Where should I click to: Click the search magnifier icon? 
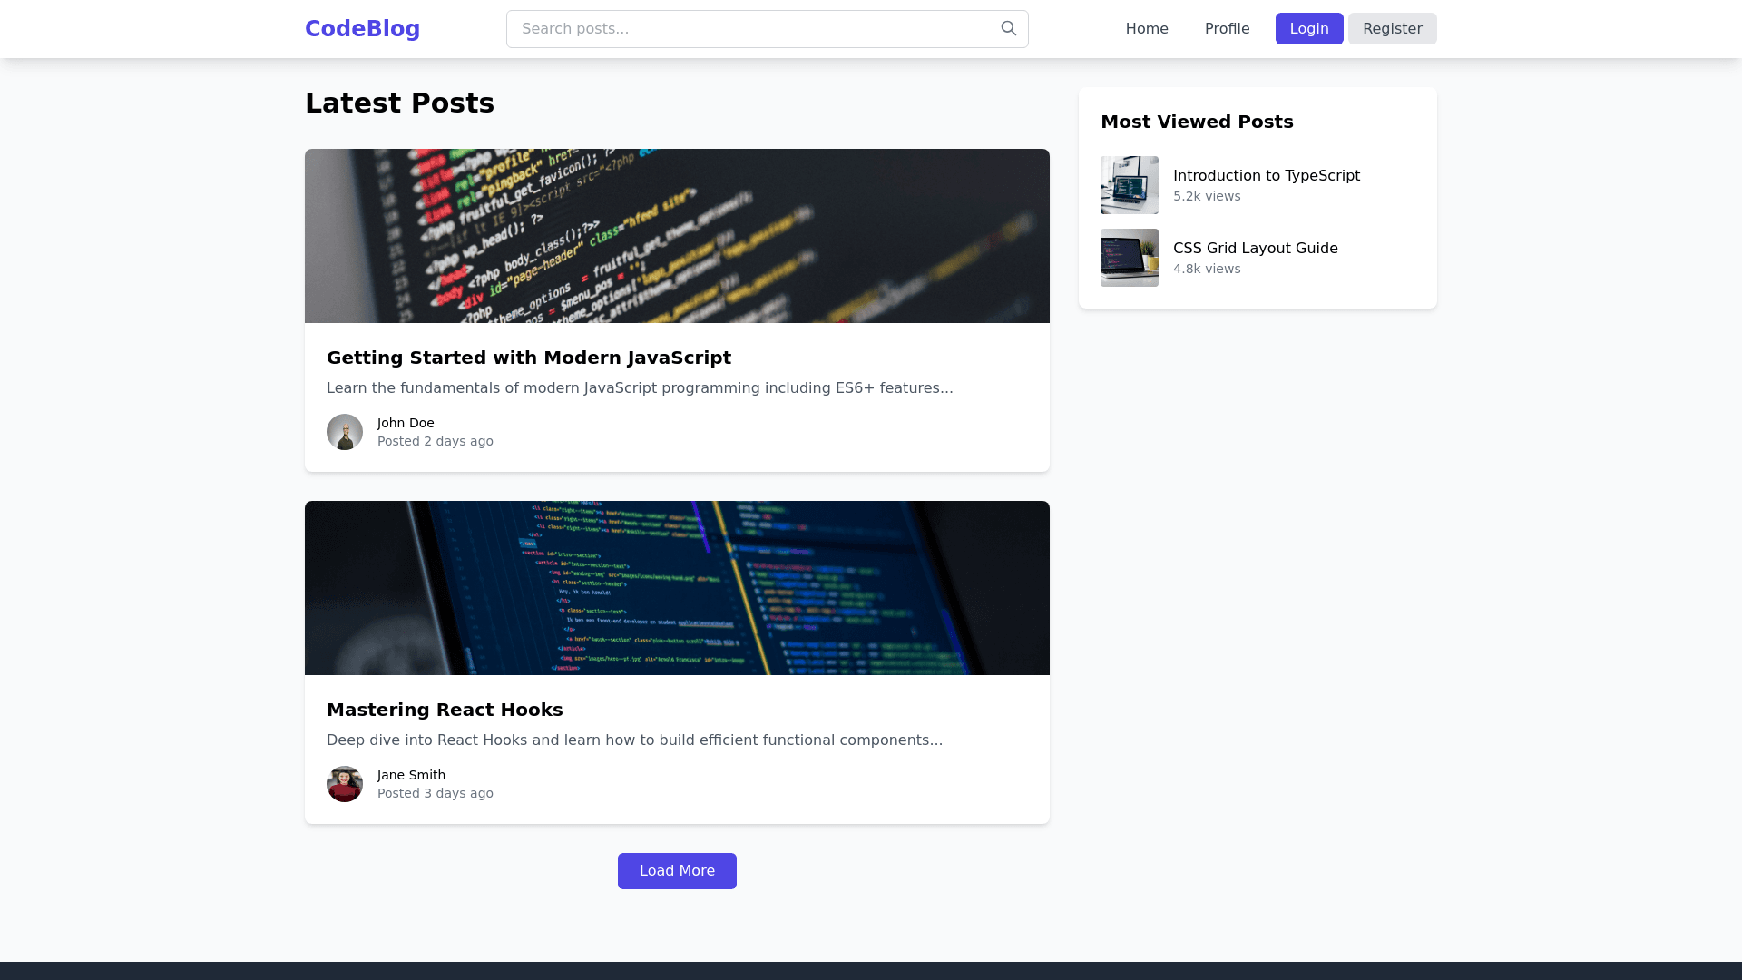pyautogui.click(x=1008, y=28)
